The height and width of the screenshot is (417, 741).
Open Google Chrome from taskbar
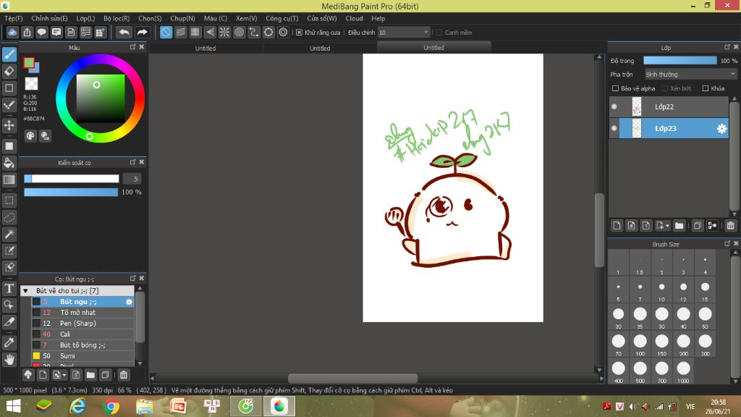click(111, 406)
